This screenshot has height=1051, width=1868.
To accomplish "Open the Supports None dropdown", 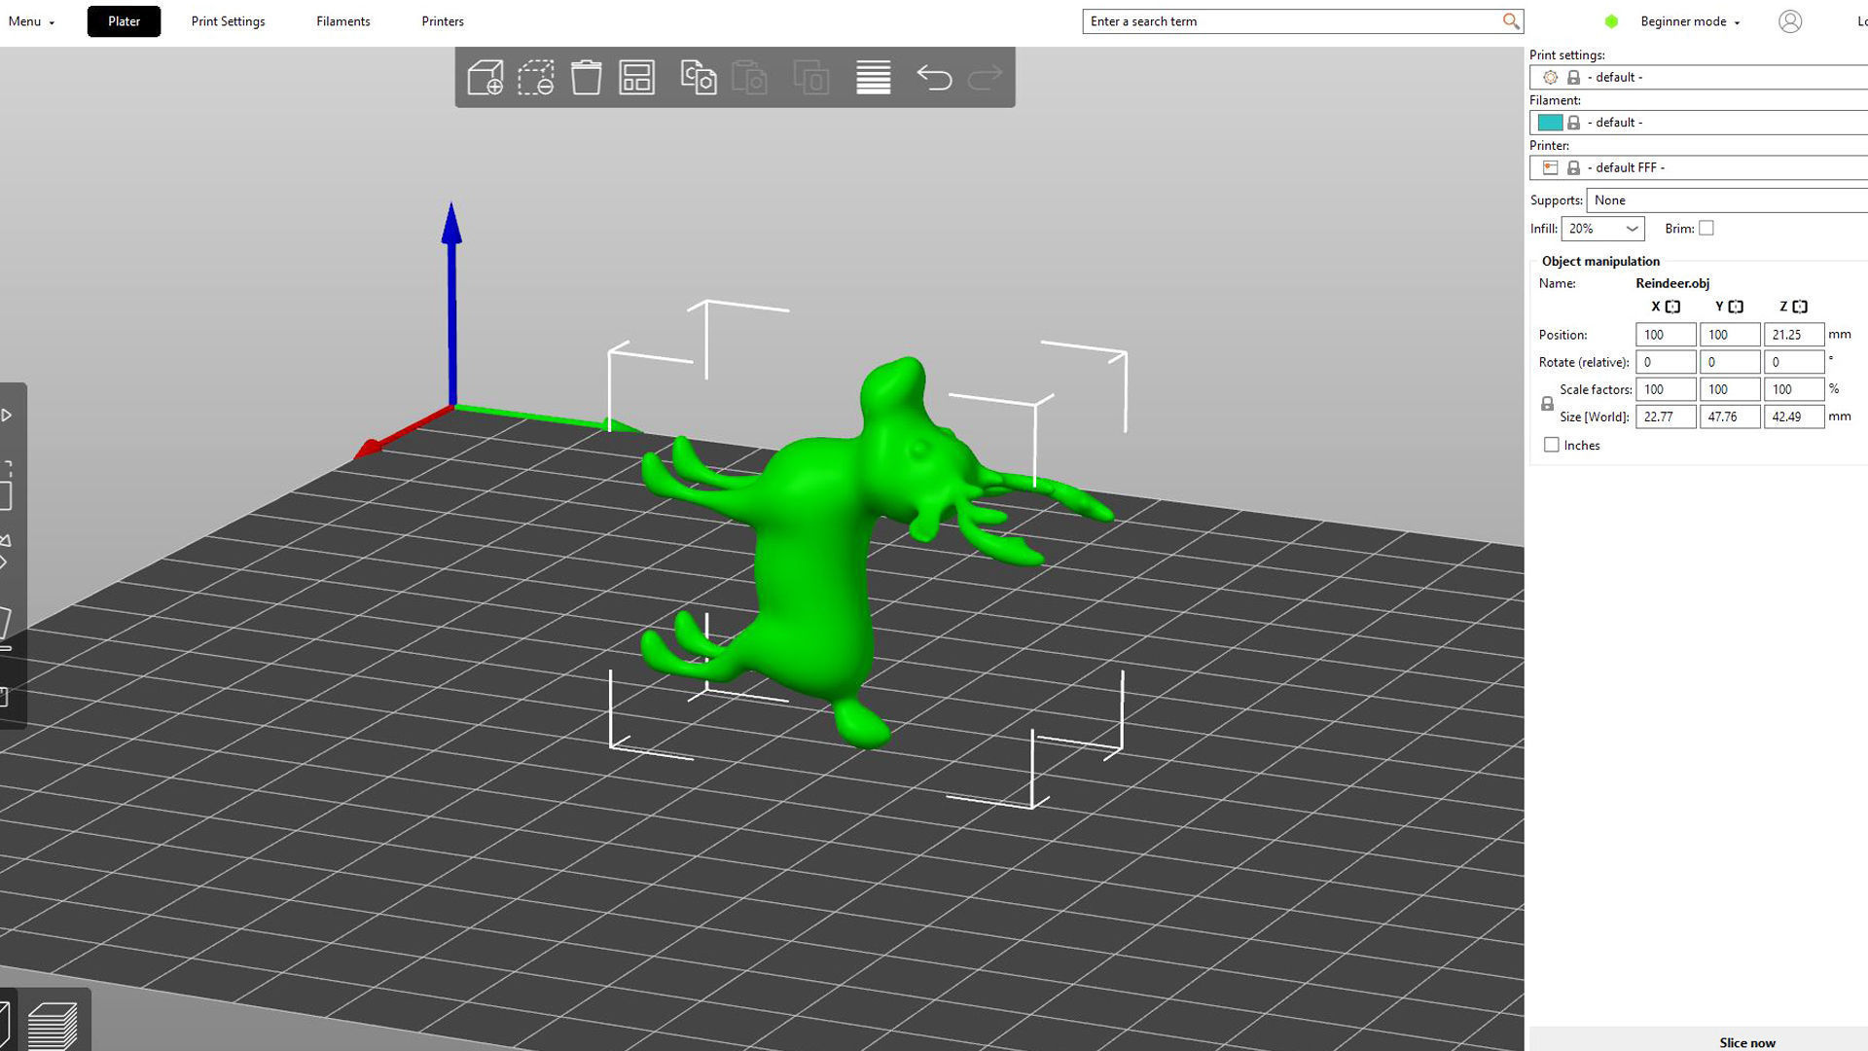I will tap(1727, 200).
